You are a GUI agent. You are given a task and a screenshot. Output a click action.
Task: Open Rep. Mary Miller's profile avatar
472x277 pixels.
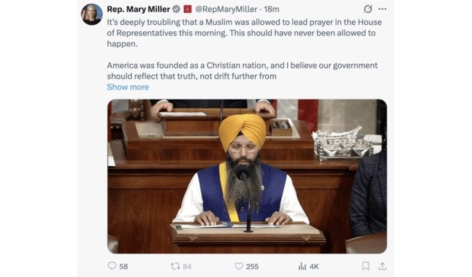(x=92, y=14)
